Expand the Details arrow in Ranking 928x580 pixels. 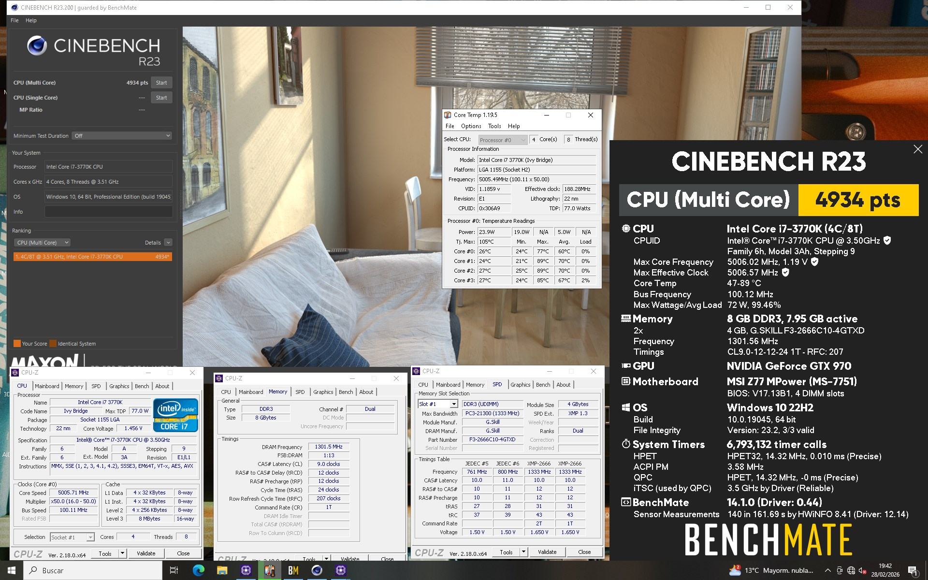coord(168,243)
